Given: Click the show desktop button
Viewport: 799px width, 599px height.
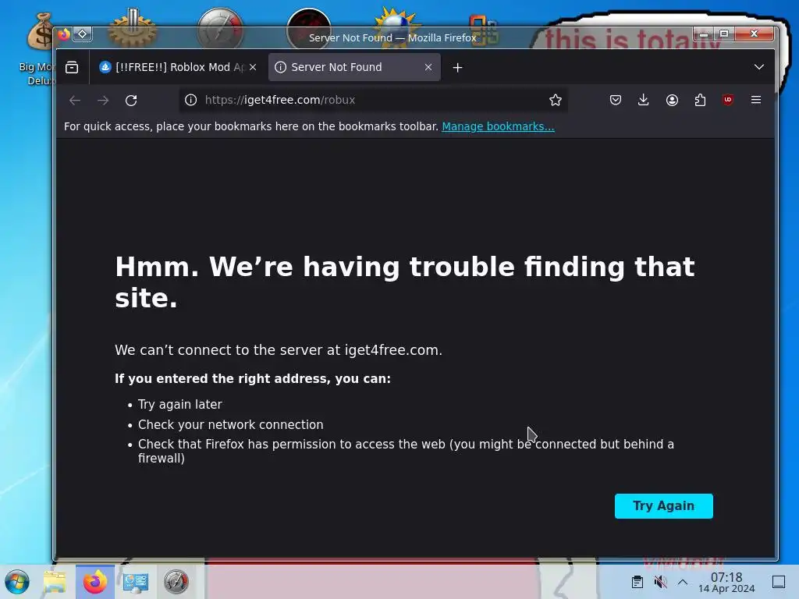Looking at the screenshot, I should (x=779, y=582).
